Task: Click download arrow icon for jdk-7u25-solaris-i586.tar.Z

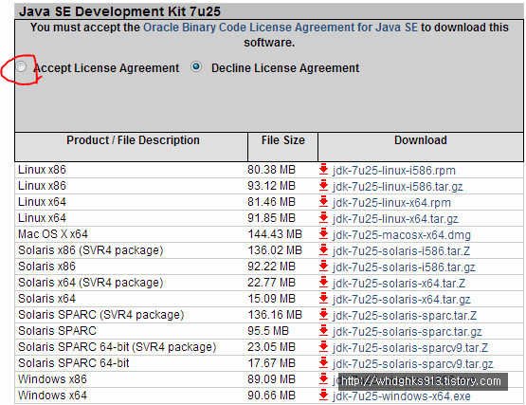Action: point(323,249)
